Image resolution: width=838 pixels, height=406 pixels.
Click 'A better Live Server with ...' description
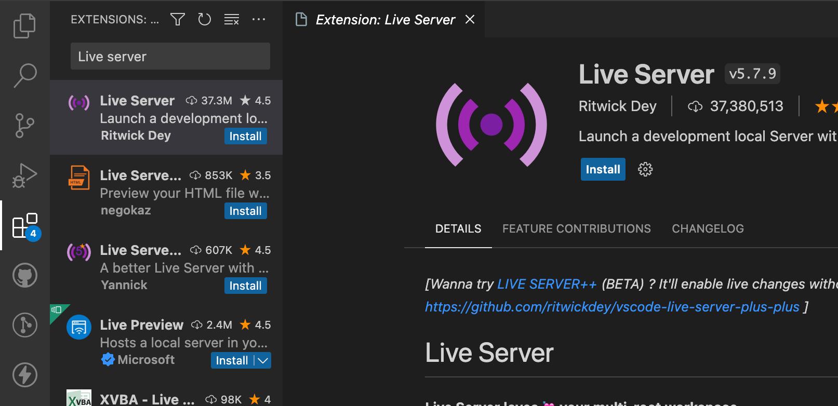click(184, 268)
